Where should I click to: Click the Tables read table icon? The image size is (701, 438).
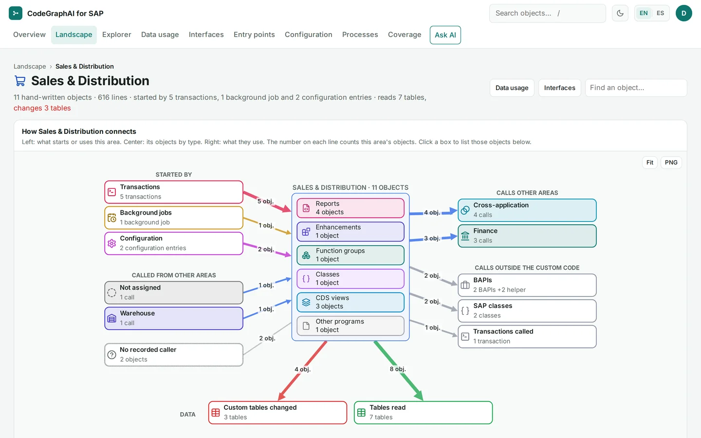(x=361, y=413)
